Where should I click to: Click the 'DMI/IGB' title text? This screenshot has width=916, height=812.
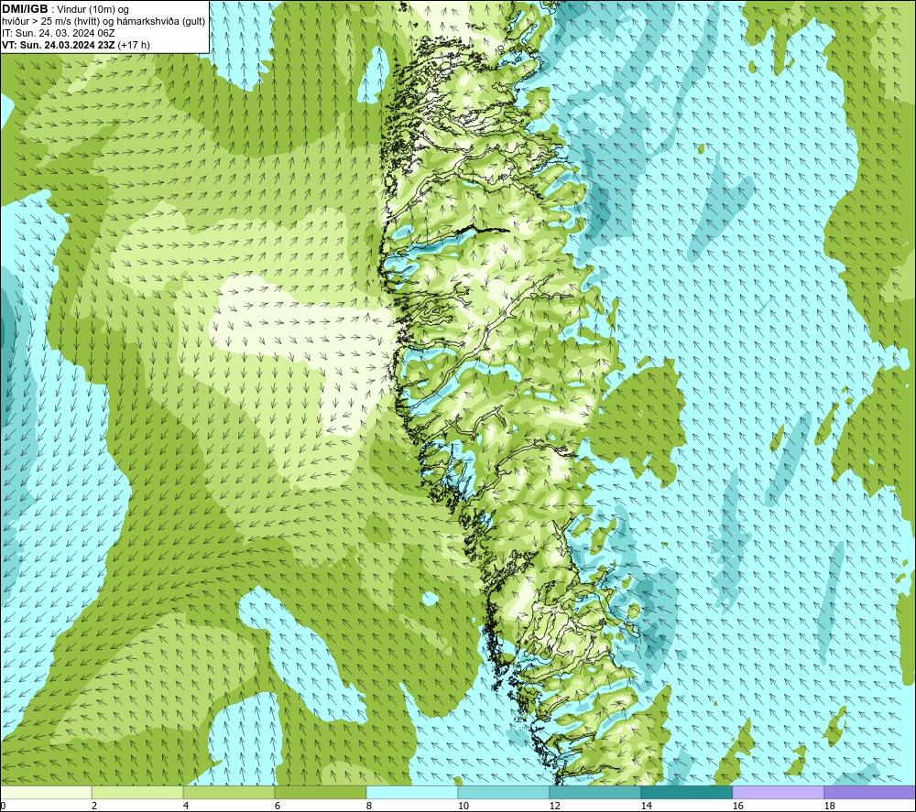25,9
